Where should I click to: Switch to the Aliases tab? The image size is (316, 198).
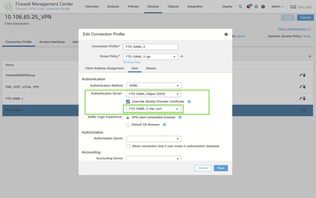pos(151,68)
